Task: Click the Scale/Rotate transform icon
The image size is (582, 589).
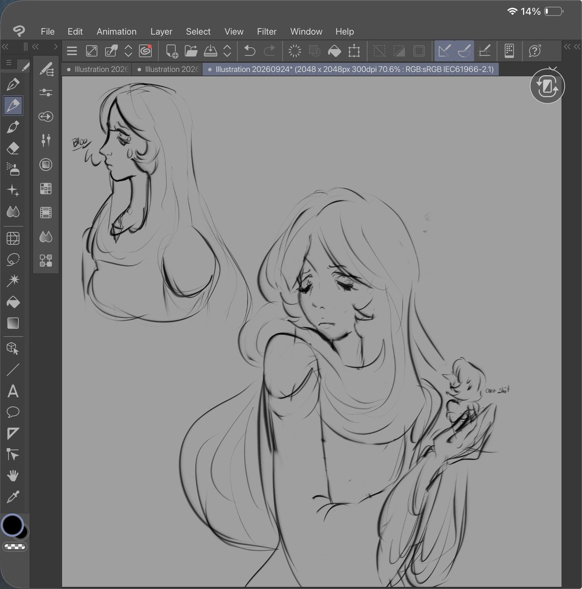Action: click(x=354, y=51)
